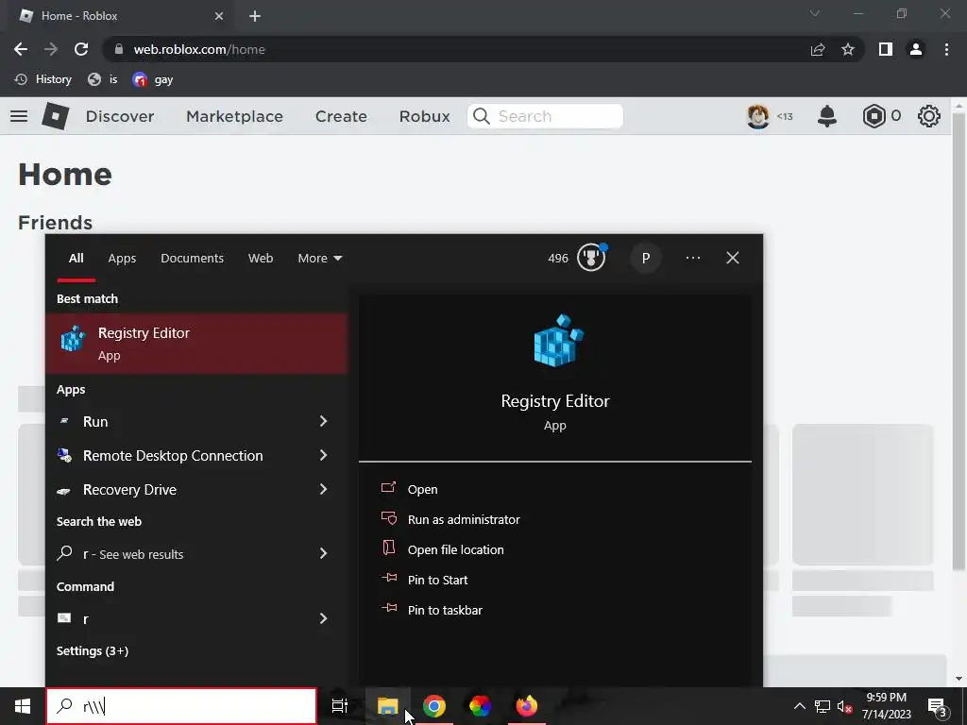Click the share page icon in address bar
The height and width of the screenshot is (725, 967).
pyautogui.click(x=818, y=49)
